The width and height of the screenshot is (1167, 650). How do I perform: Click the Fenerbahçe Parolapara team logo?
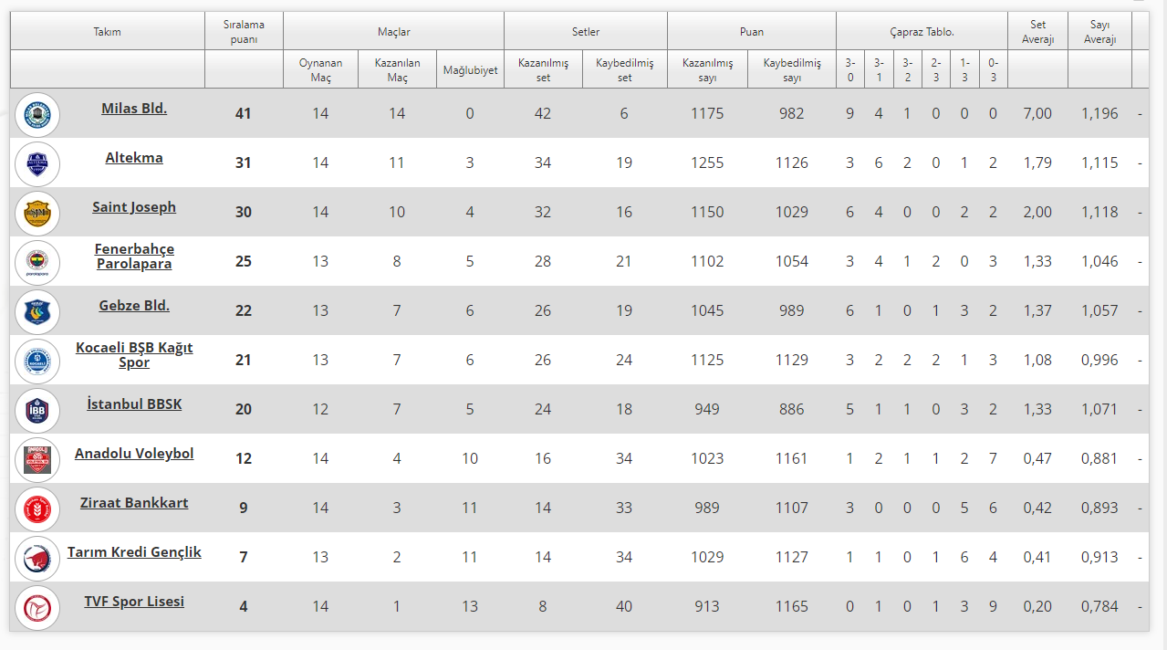(x=37, y=263)
